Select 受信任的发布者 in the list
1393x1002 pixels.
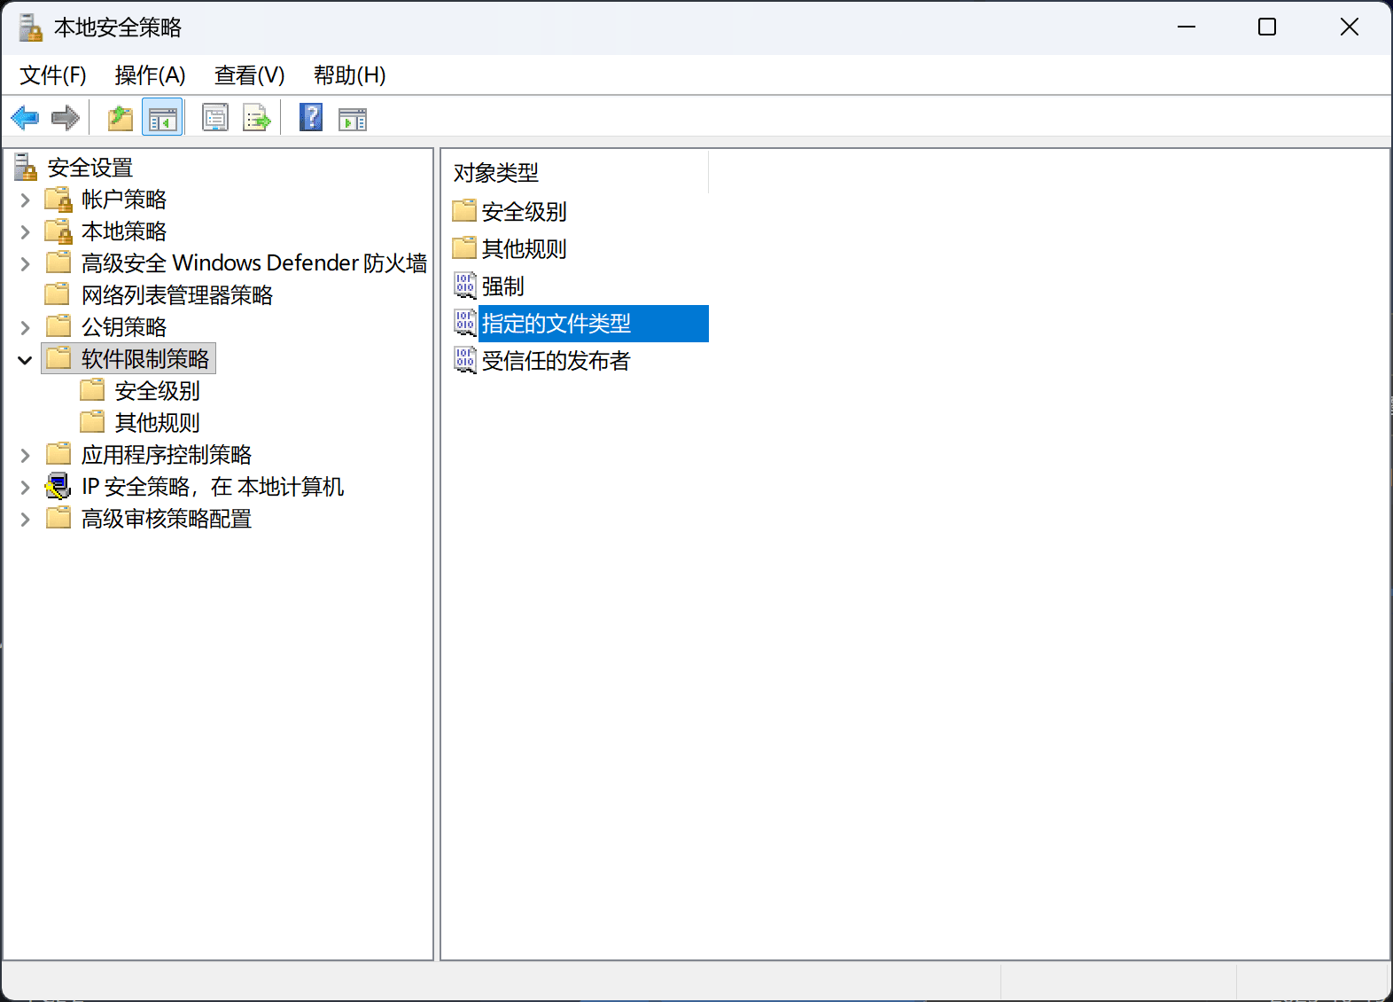tap(556, 361)
